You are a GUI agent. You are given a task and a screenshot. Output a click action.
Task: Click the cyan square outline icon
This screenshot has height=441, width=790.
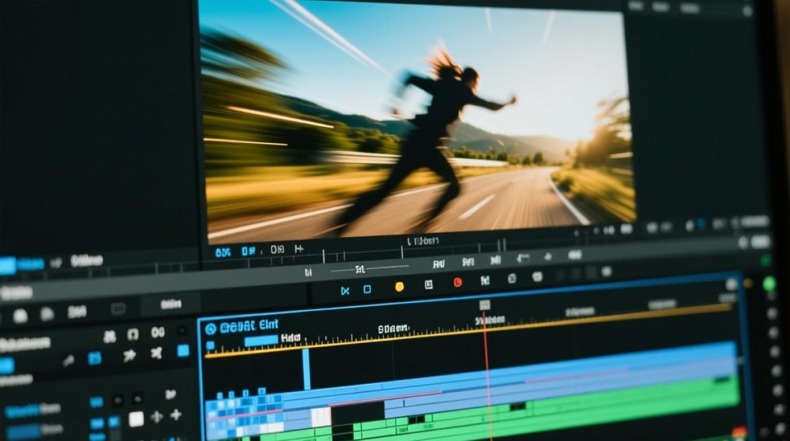[x=367, y=289]
